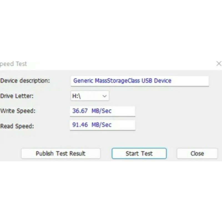The width and height of the screenshot is (222, 222).
Task: Click MB/Sec unit in Write Speed box
Action: 101,111
